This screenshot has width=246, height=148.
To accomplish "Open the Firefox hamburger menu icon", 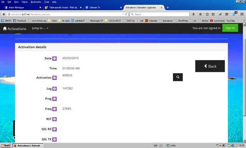I will 242,14.
